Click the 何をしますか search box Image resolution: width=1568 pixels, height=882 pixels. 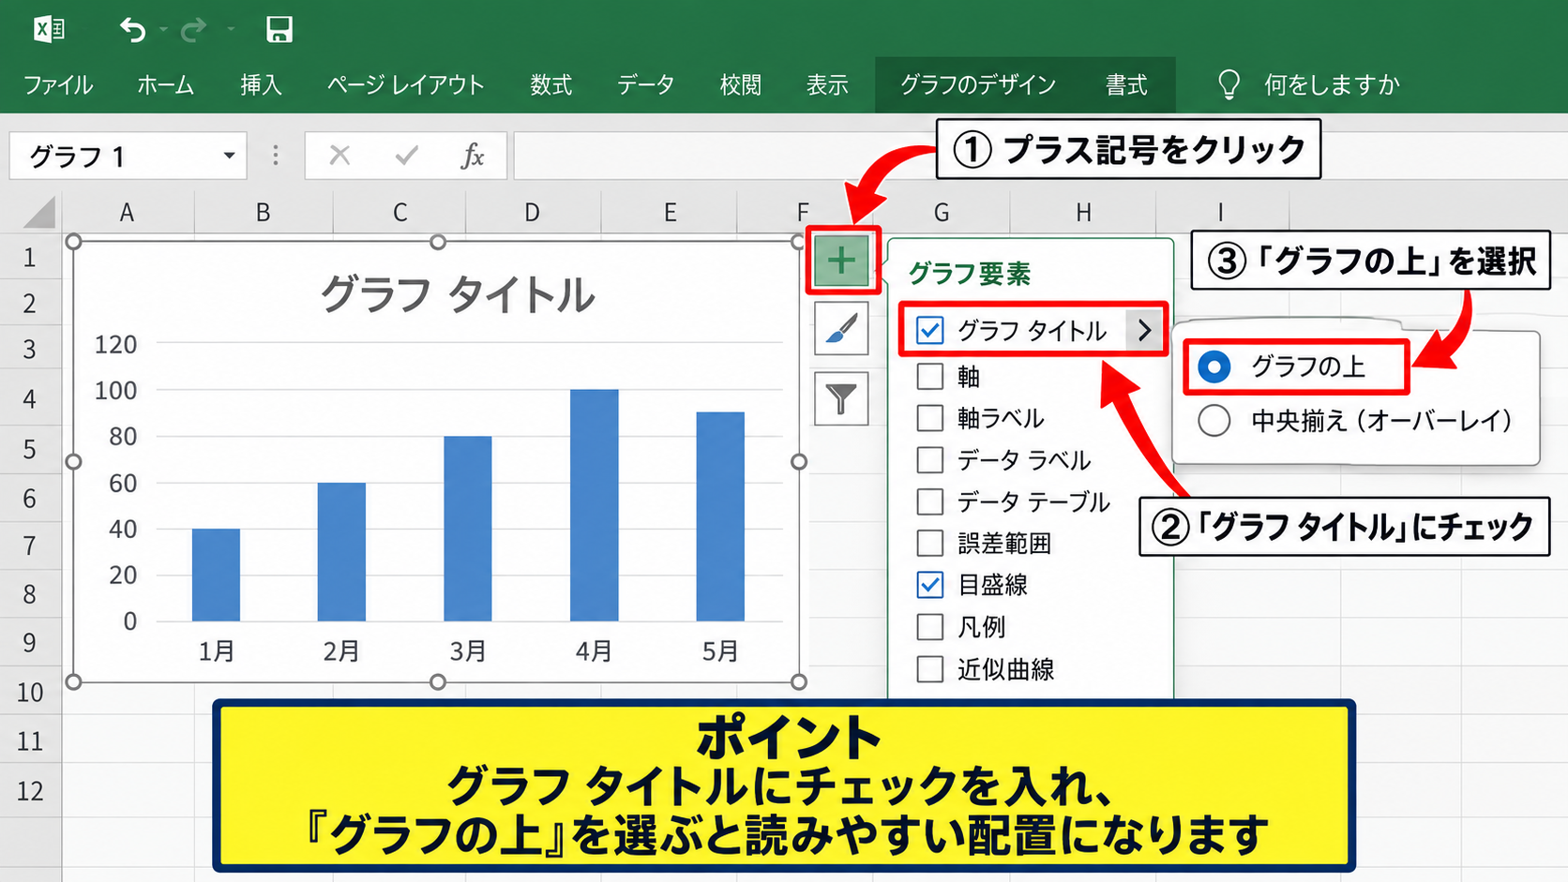1332,85
